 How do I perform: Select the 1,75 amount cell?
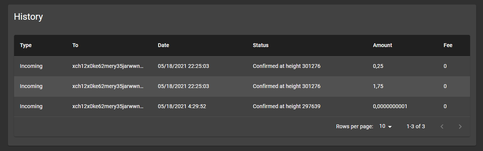point(378,86)
